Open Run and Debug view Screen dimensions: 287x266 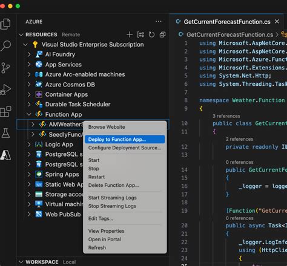point(5,89)
